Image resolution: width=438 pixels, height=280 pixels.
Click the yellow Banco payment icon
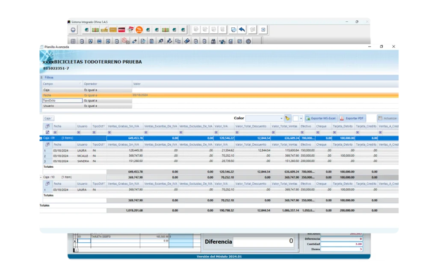coord(113,30)
